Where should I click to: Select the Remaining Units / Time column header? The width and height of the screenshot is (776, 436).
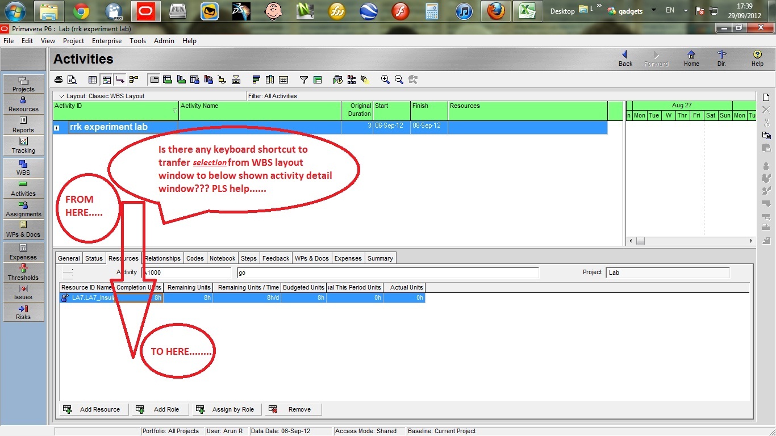pos(247,287)
